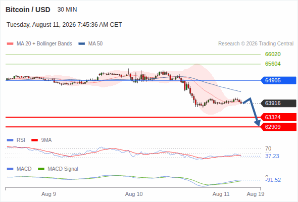Click the MACD Signal green swatch
298x202 pixels.
(41, 169)
